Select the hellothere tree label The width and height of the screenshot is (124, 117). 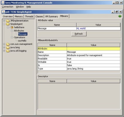[19, 27]
